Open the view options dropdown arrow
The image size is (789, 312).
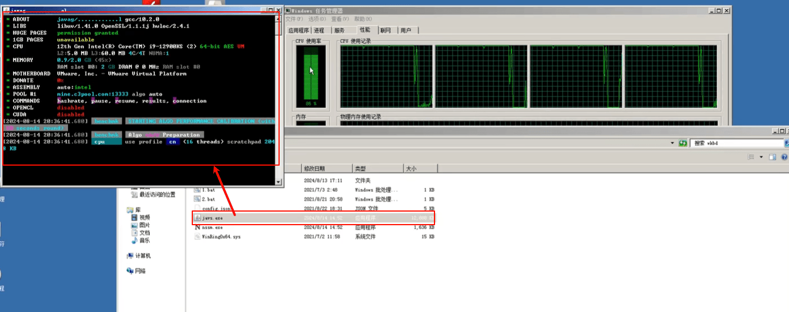pyautogui.click(x=760, y=157)
